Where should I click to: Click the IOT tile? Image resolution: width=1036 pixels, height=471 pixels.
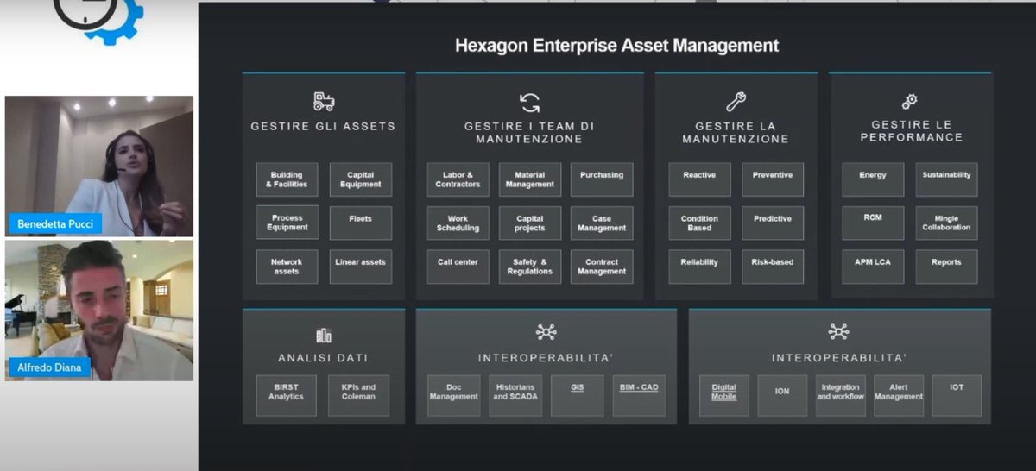point(957,396)
